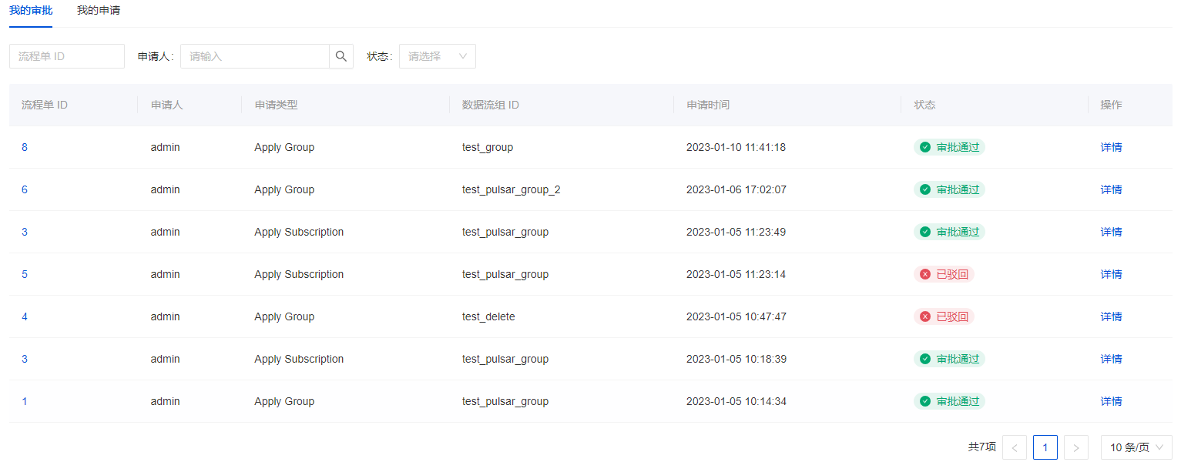Click process ID 1 link
Image resolution: width=1181 pixels, height=472 pixels.
tap(25, 401)
